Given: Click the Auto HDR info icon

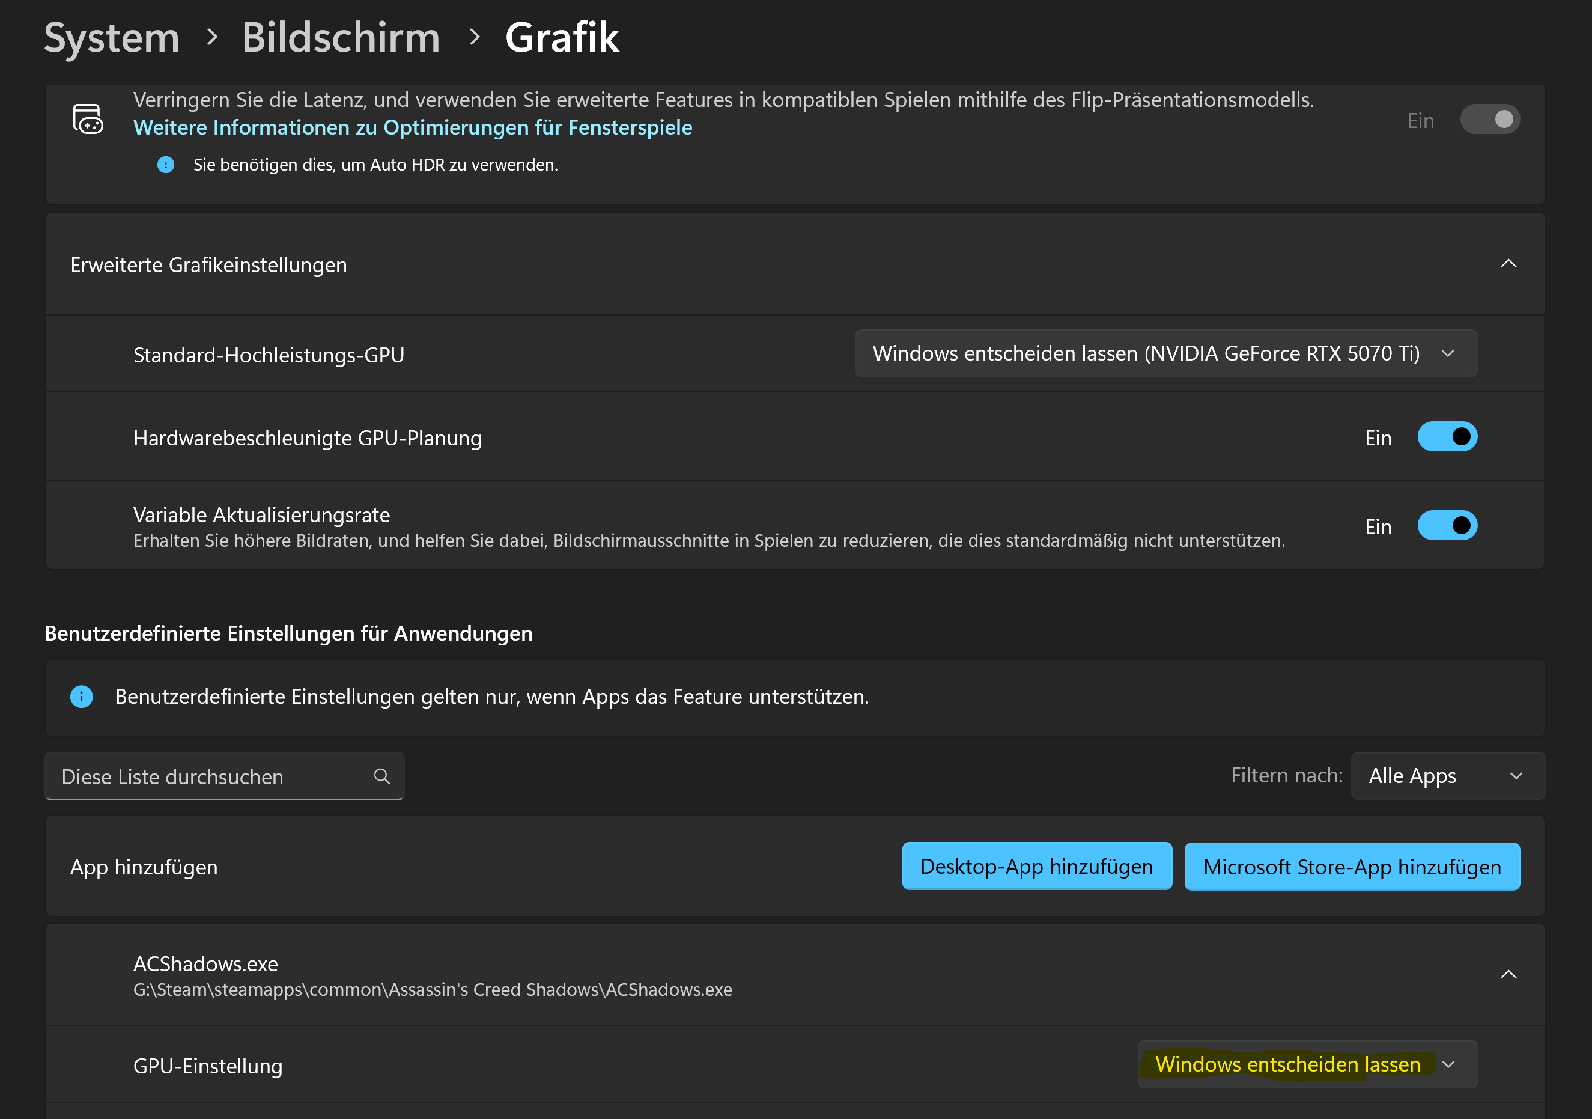Looking at the screenshot, I should pos(166,165).
